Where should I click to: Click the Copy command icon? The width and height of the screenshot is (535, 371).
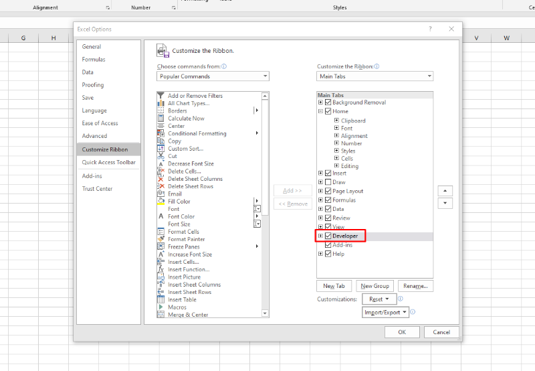[160, 141]
